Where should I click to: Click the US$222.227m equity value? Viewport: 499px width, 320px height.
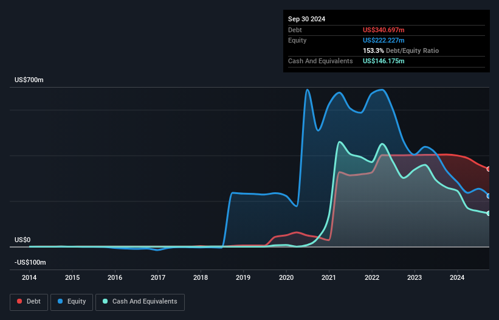pos(384,40)
